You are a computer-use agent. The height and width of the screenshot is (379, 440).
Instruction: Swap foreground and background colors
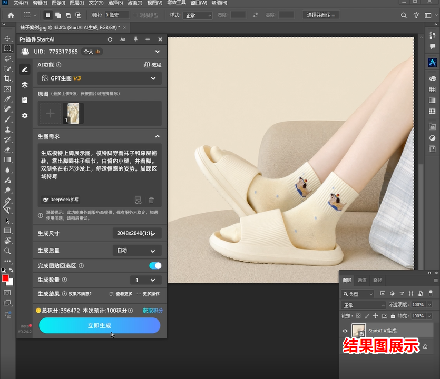[11, 270]
